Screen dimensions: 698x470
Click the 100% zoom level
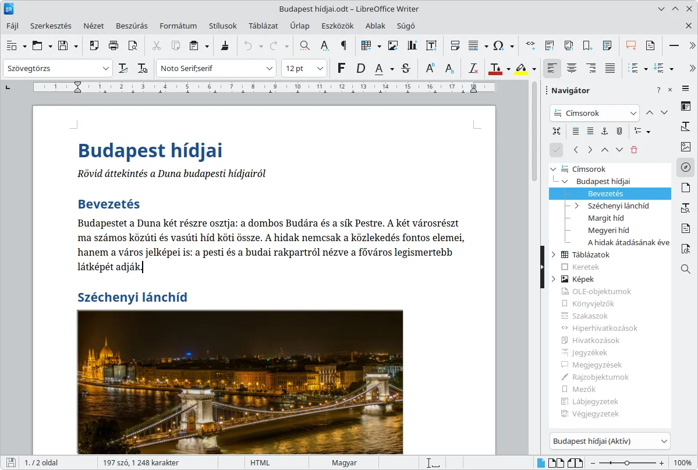point(682,463)
